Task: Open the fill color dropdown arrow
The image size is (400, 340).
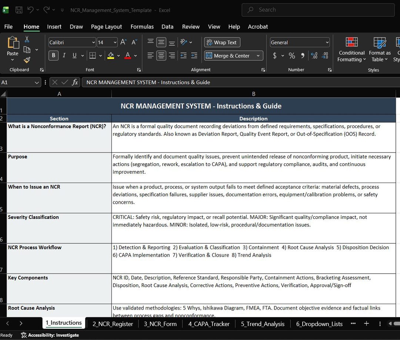Action: (119, 55)
